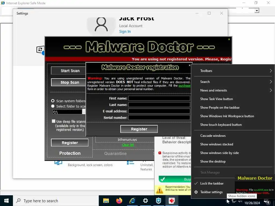Expand News and interests submenu
Viewport: 275px width, 206px height.
point(233,90)
